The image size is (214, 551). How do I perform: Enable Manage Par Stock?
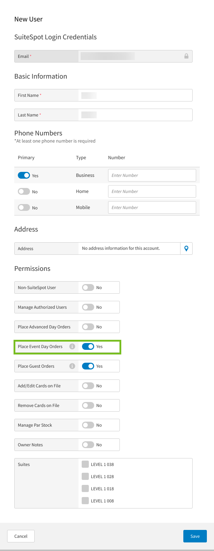point(88,425)
